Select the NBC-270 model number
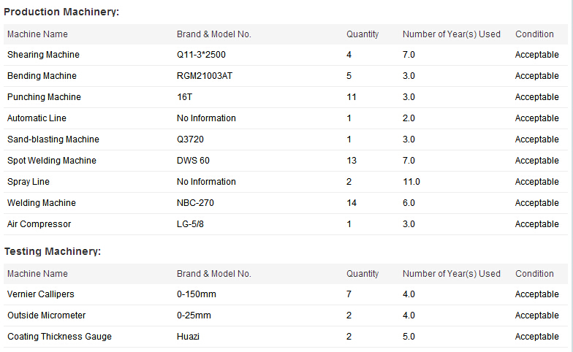The width and height of the screenshot is (573, 352). [195, 203]
